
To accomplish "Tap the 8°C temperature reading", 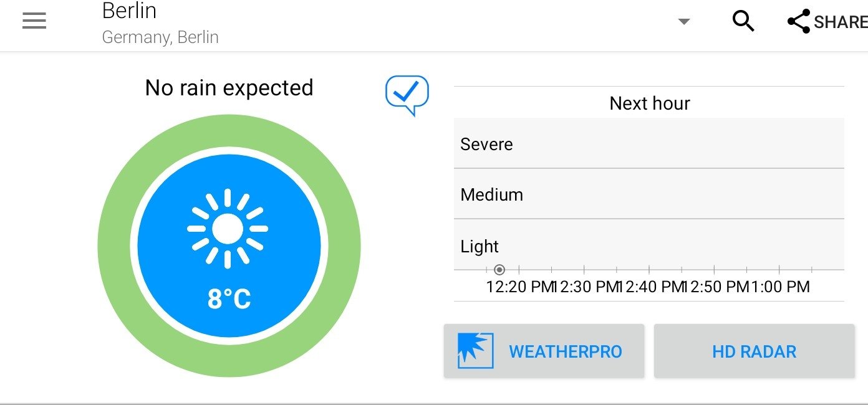I will click(229, 299).
